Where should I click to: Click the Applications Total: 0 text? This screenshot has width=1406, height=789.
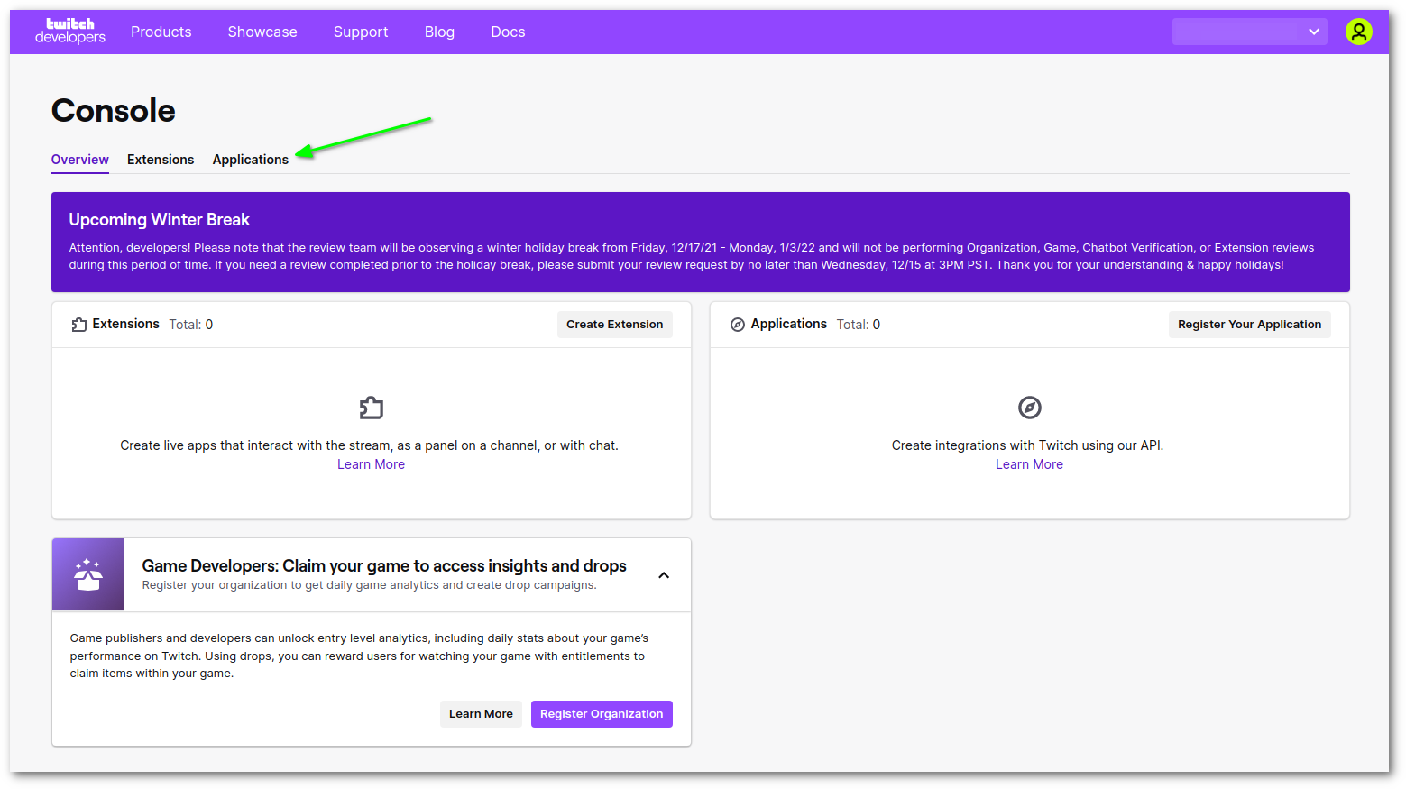(859, 325)
